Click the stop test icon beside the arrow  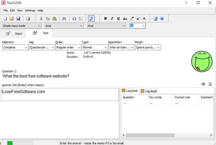coord(210,84)
